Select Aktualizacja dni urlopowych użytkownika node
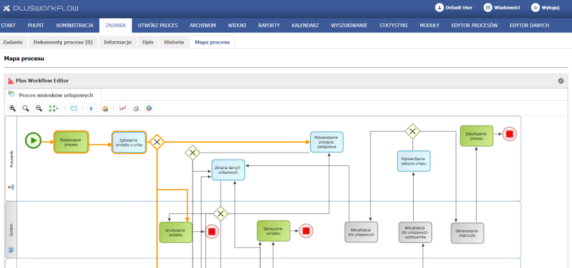 click(415, 233)
